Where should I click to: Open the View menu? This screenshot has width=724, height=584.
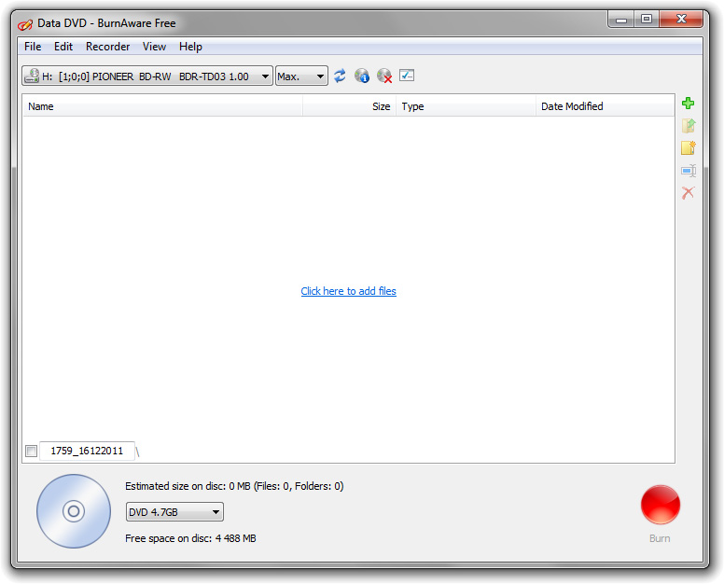pos(154,47)
